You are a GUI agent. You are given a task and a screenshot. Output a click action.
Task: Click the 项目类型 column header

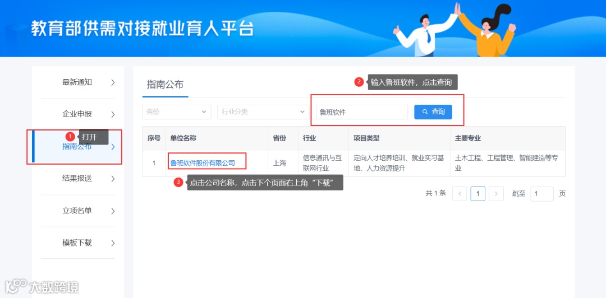point(400,138)
